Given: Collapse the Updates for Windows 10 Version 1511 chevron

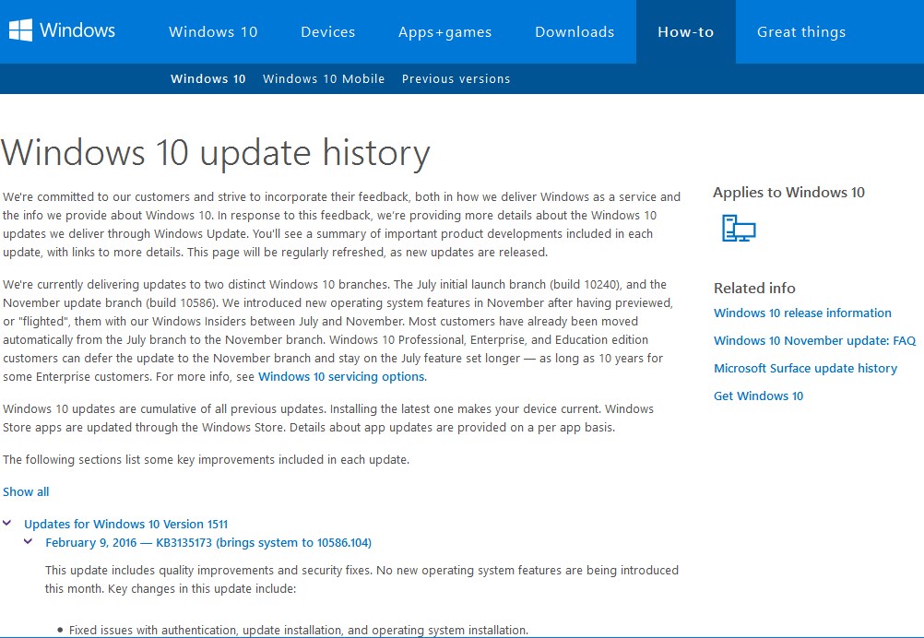Looking at the screenshot, I should pos(7,523).
